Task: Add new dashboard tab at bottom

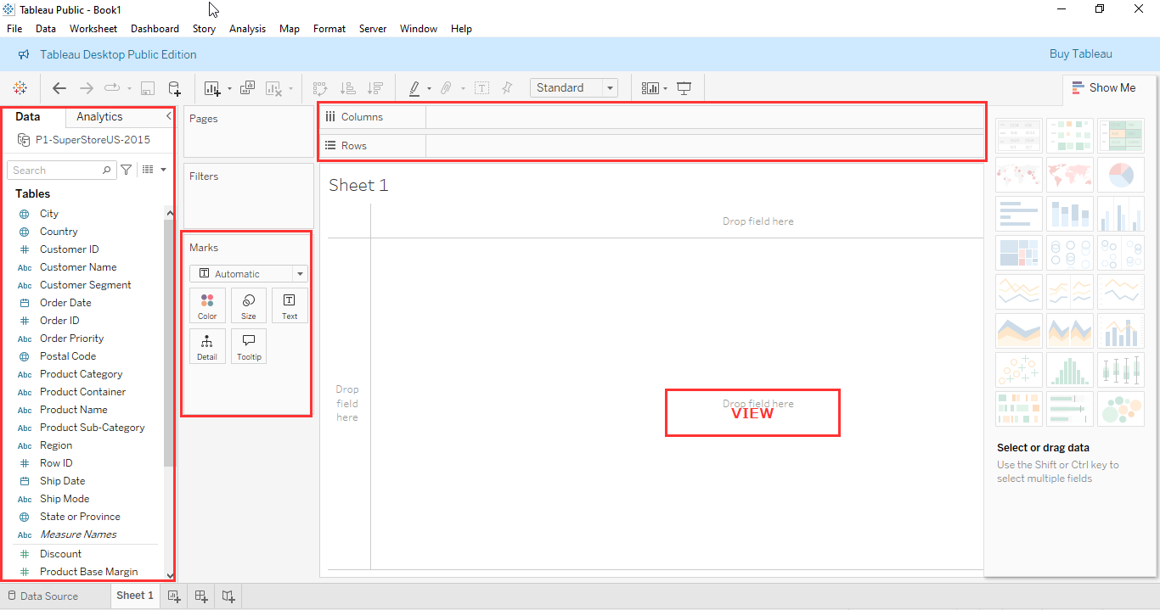Action: coord(201,596)
